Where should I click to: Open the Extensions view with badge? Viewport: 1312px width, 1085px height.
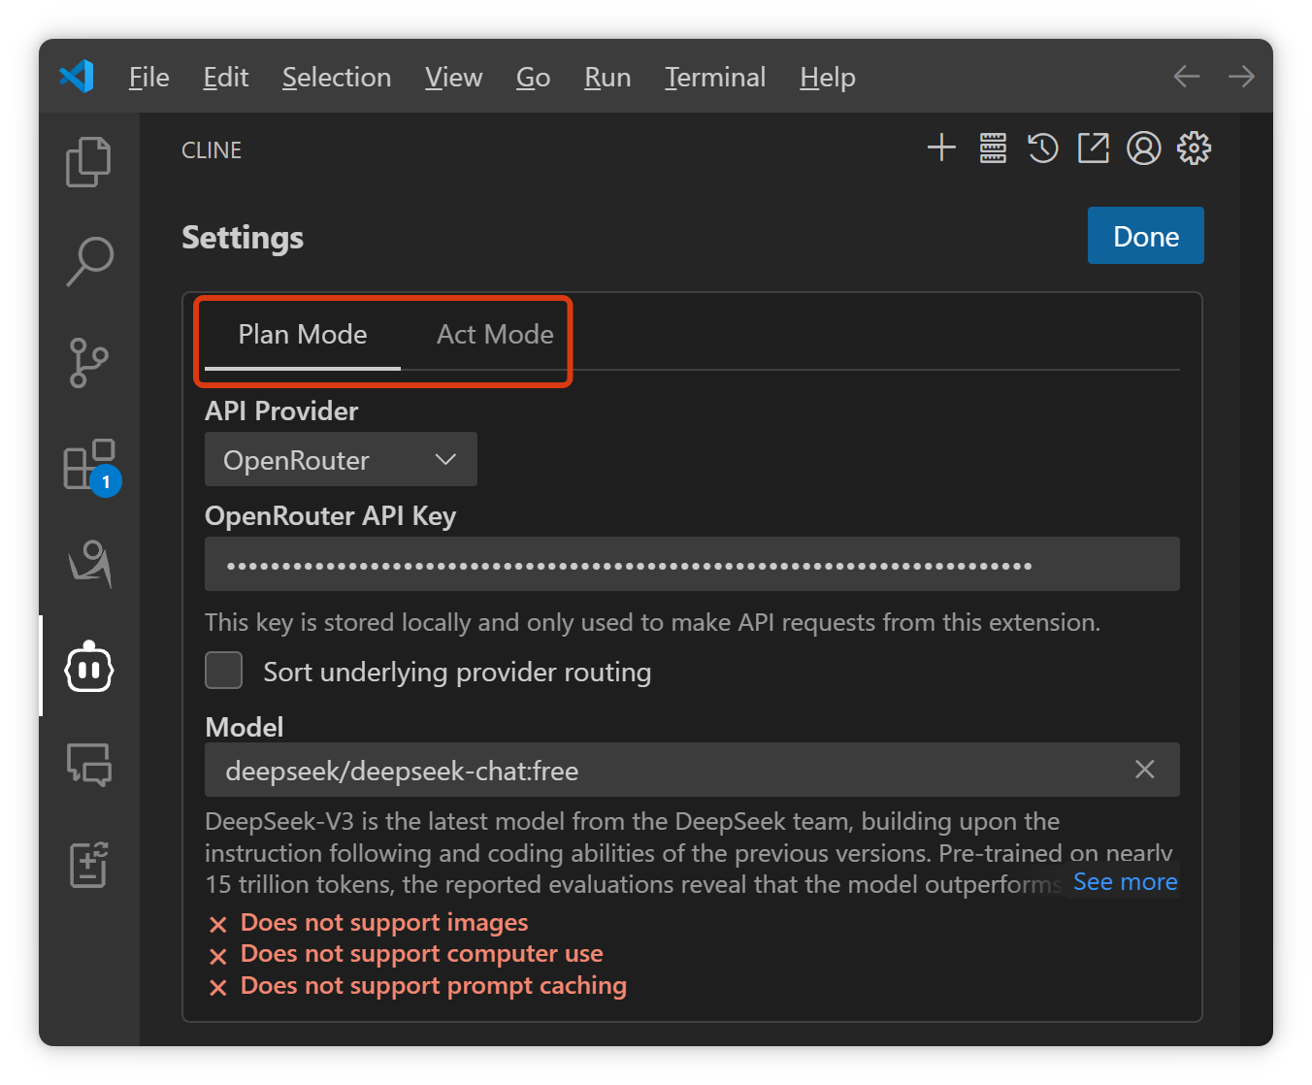[89, 465]
